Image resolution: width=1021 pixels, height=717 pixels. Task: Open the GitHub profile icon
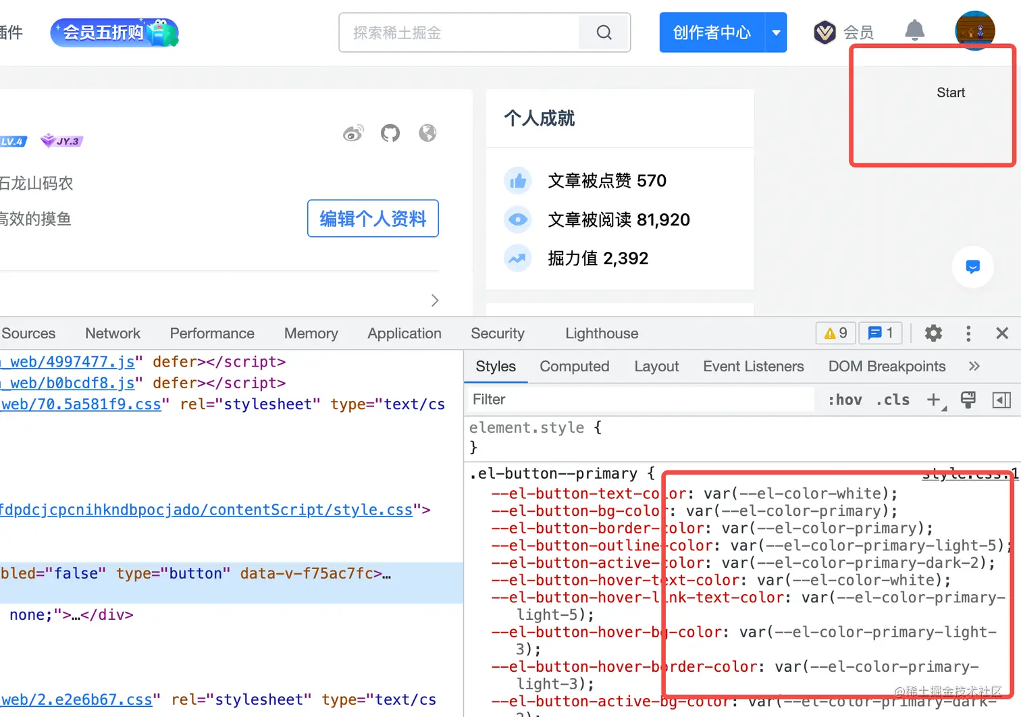point(390,133)
